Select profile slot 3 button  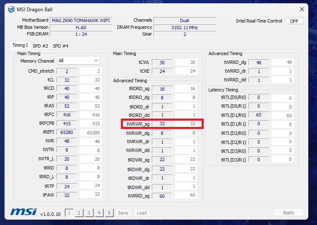pyautogui.click(x=89, y=213)
